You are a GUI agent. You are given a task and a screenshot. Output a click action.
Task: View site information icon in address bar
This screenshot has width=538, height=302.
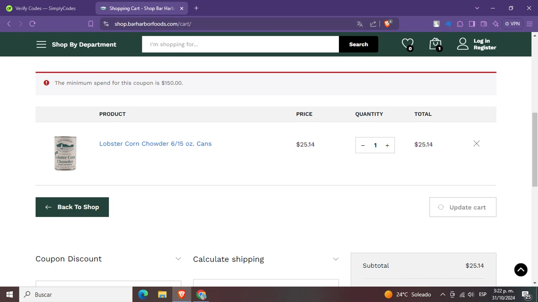point(106,24)
